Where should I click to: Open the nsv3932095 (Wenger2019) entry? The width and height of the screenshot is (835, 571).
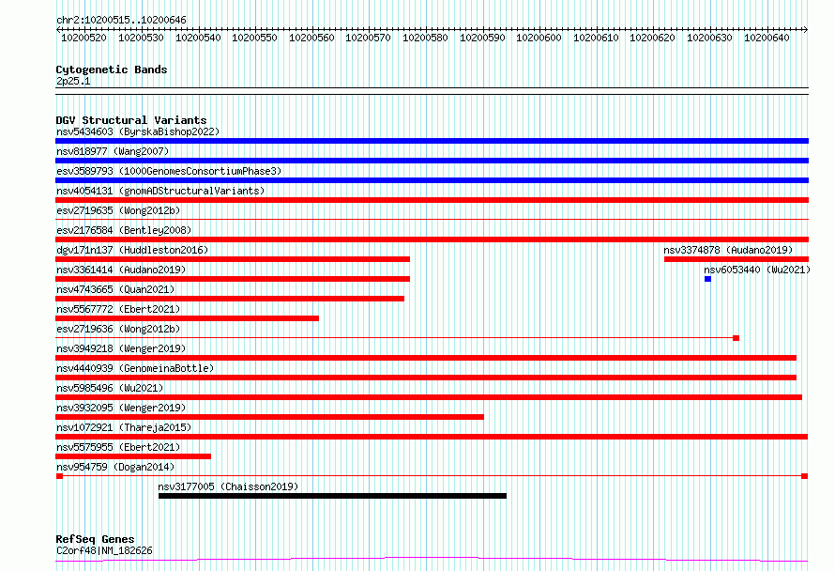(121, 408)
